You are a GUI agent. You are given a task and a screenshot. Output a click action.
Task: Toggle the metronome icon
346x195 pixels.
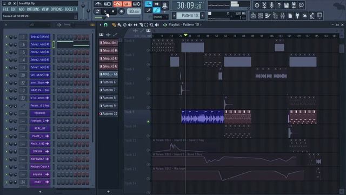coord(98,4)
